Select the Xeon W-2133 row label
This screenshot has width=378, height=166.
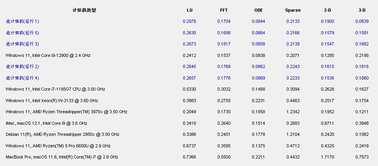click(52, 101)
